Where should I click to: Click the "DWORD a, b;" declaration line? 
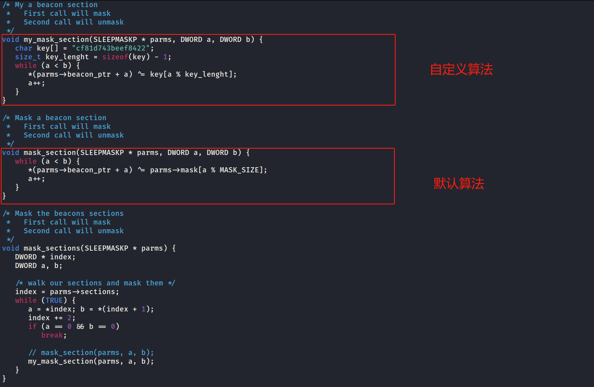[38, 266]
